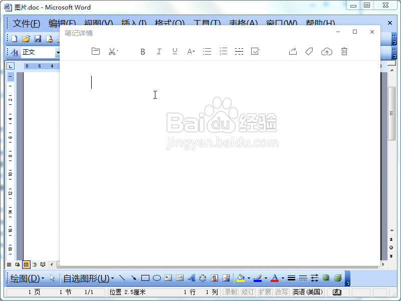Toggle 修订 track changes in status bar
The height and width of the screenshot is (301, 401).
pyautogui.click(x=248, y=292)
